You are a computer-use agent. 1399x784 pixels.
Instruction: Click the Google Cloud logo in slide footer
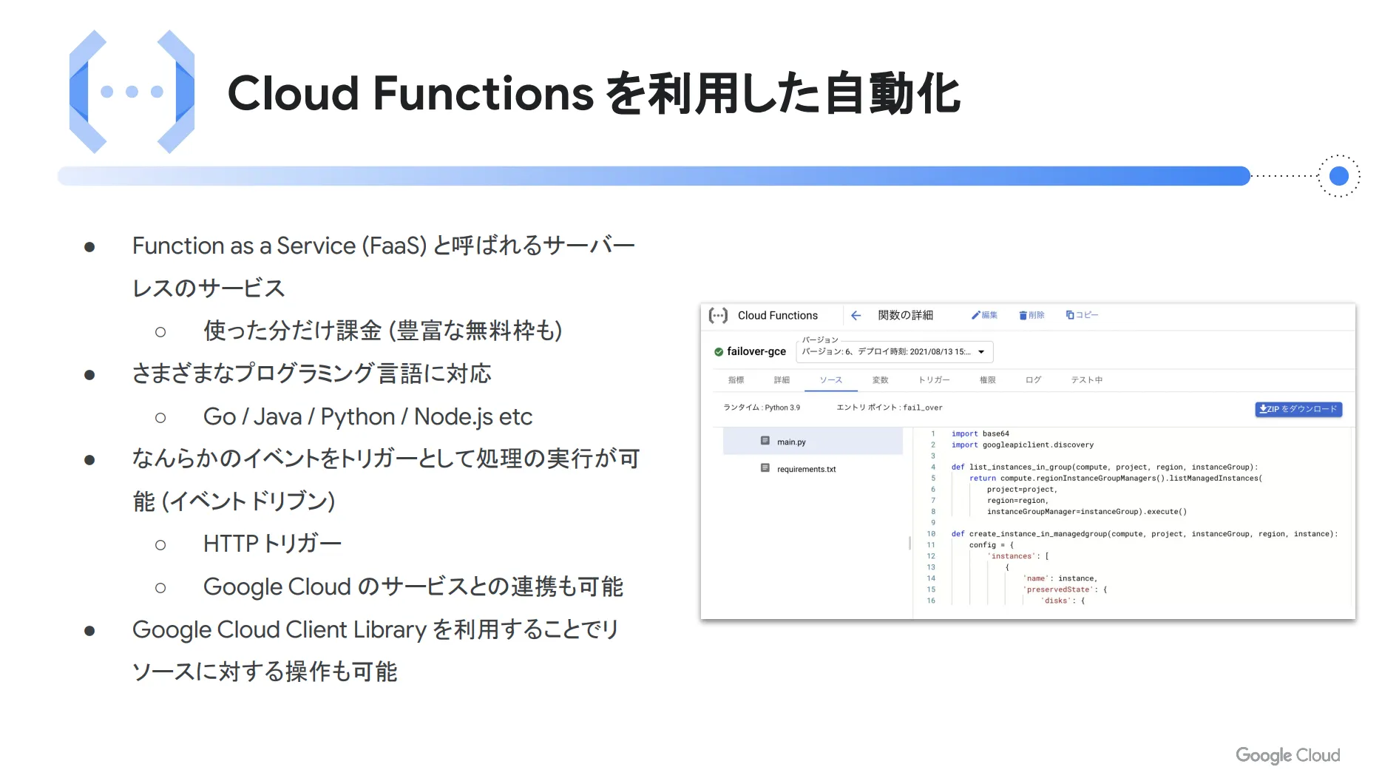click(1287, 755)
